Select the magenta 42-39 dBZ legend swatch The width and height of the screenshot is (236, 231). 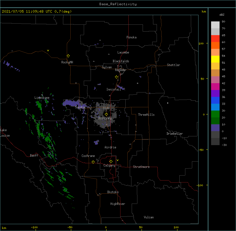[x=215, y=87]
